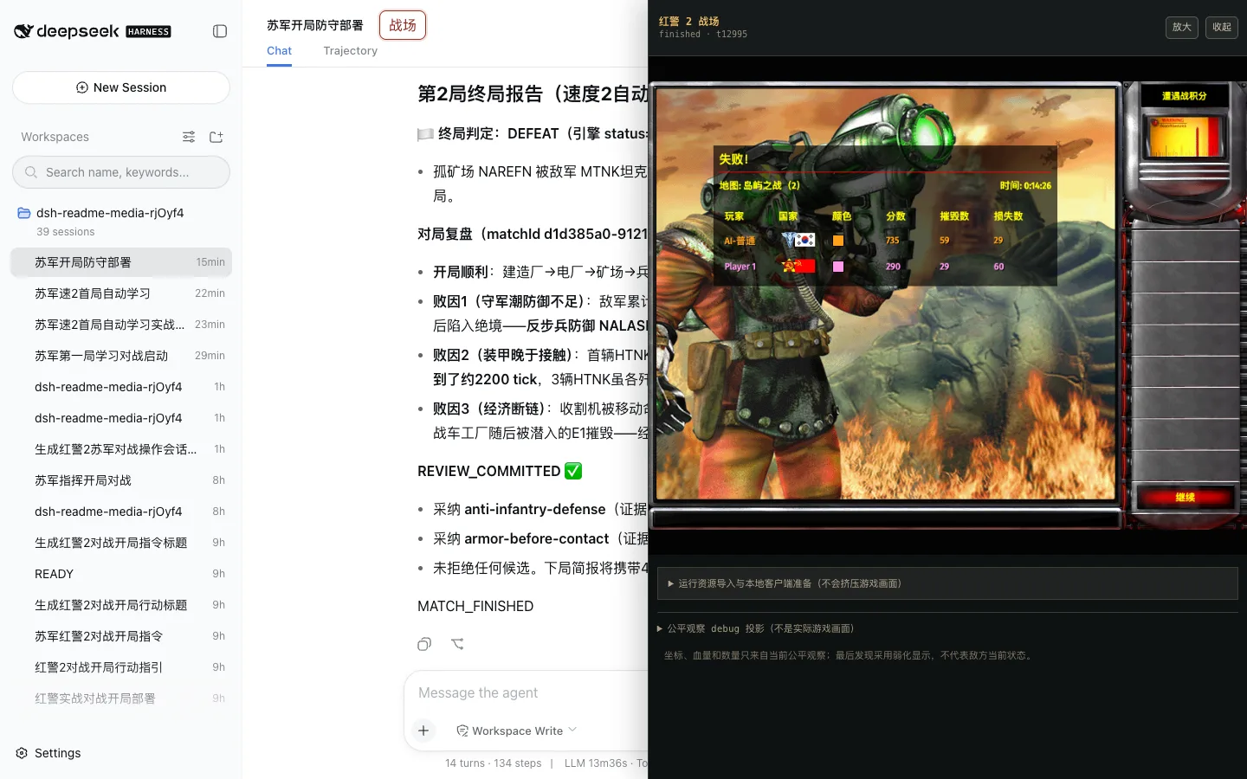Click the 遭遇战积分 title
The width and height of the screenshot is (1247, 779).
coord(1184,96)
